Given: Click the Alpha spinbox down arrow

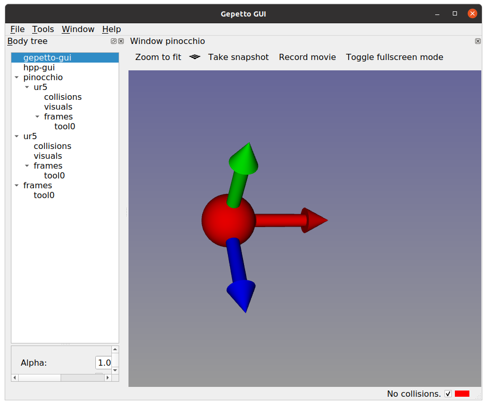Looking at the screenshot, I should pos(115,370).
